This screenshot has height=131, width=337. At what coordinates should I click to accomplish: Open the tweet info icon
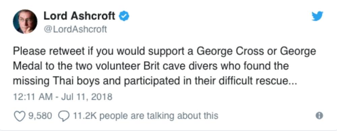click(319, 116)
